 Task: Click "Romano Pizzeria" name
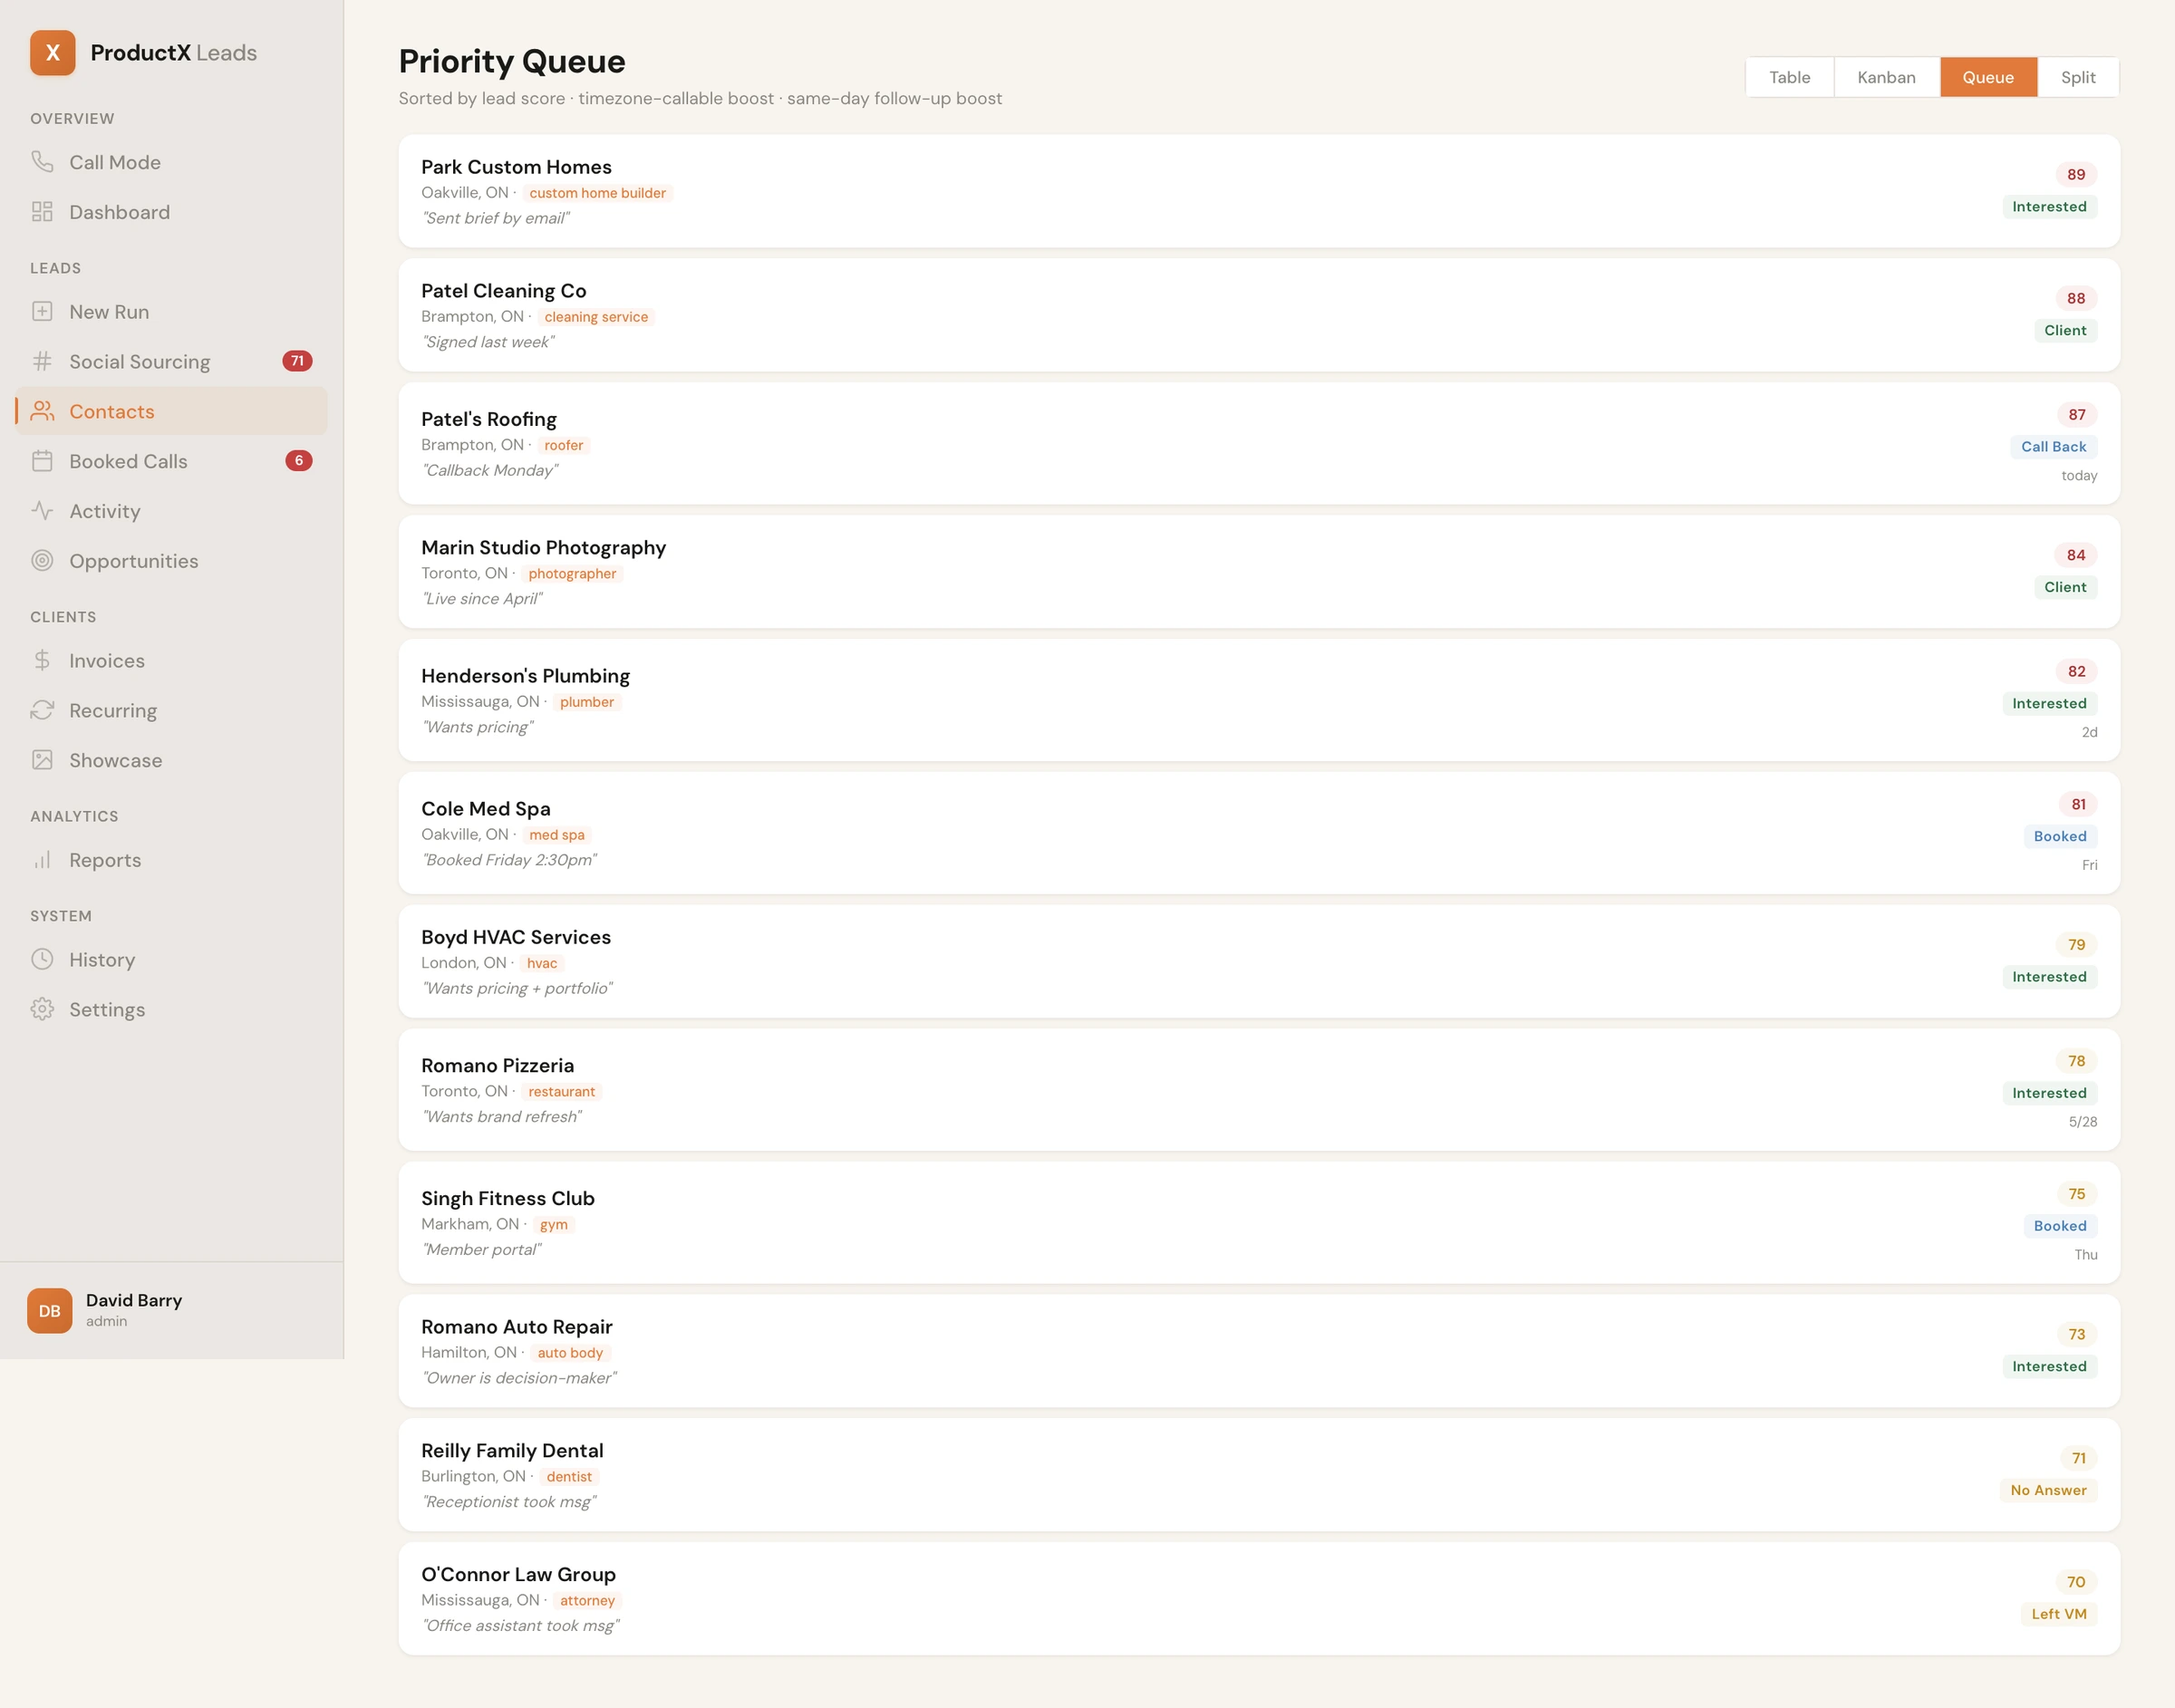pyautogui.click(x=497, y=1066)
